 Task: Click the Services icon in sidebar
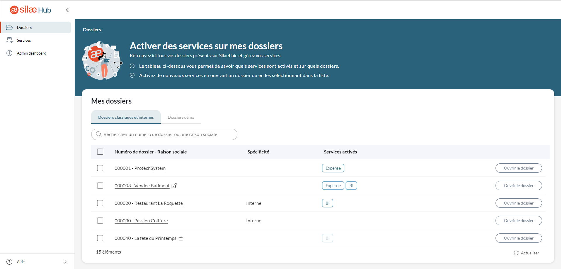pos(9,40)
